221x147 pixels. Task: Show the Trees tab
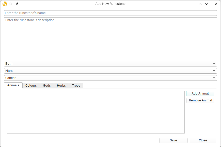pos(76,86)
